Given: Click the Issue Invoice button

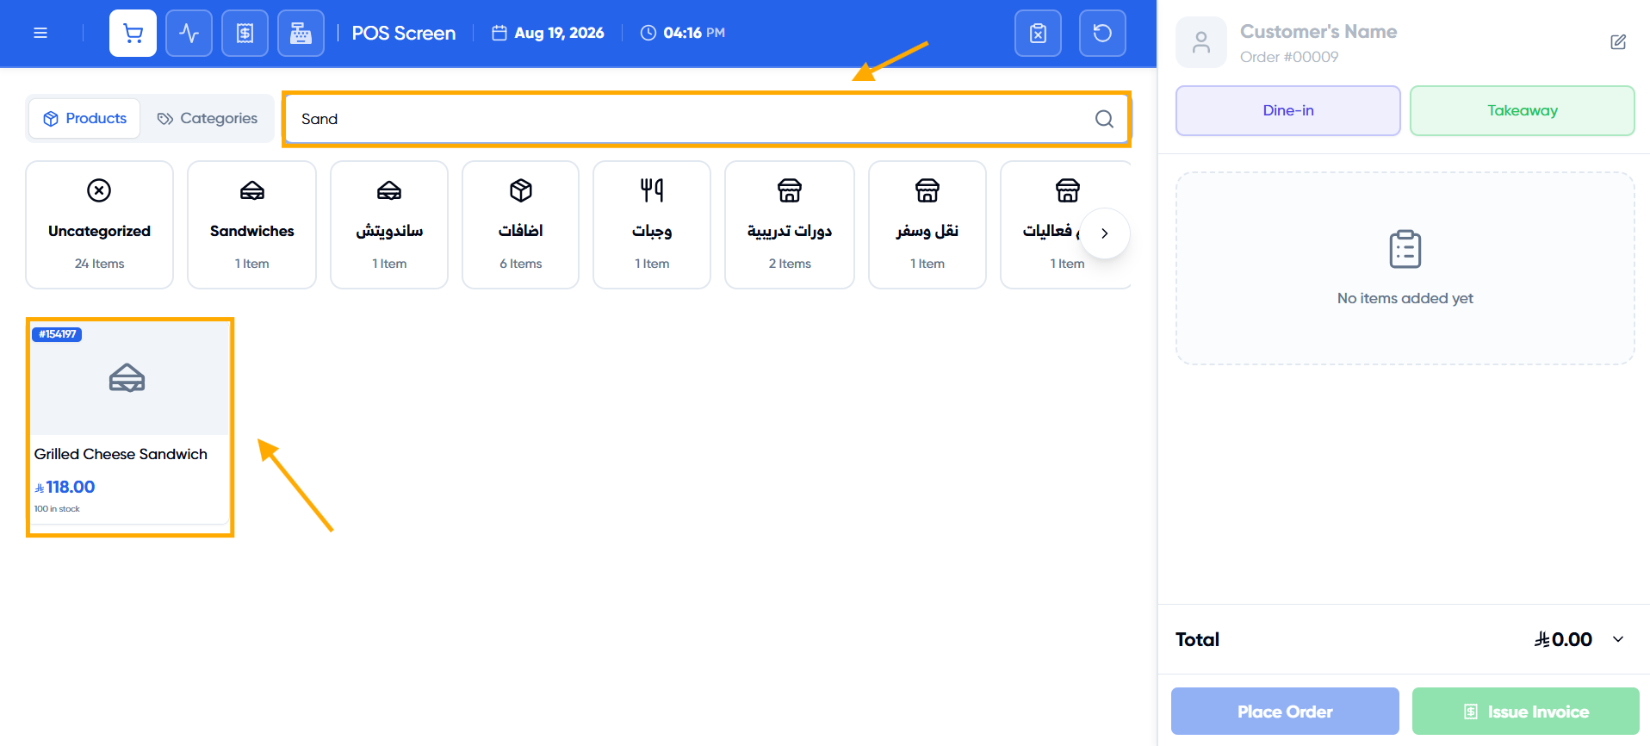Looking at the screenshot, I should [x=1526, y=712].
